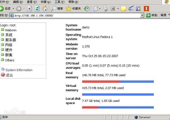Click the yellow note toolbar icon
The width and height of the screenshot is (170, 120).
pyautogui.click(x=124, y=9)
